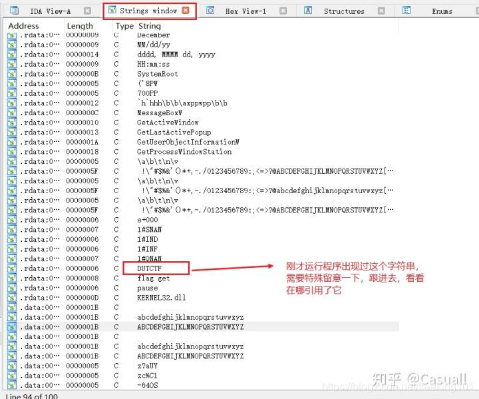The image size is (479, 399).
Task: Select the zc%C1 string row
Action: (x=202, y=376)
